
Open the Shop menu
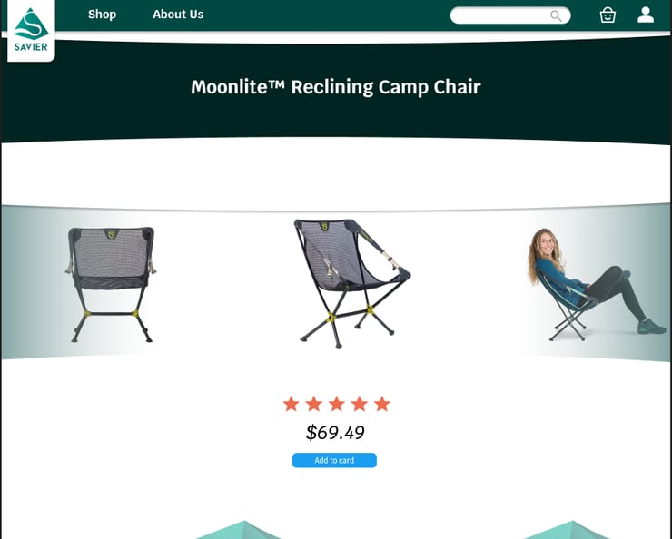[x=102, y=15]
